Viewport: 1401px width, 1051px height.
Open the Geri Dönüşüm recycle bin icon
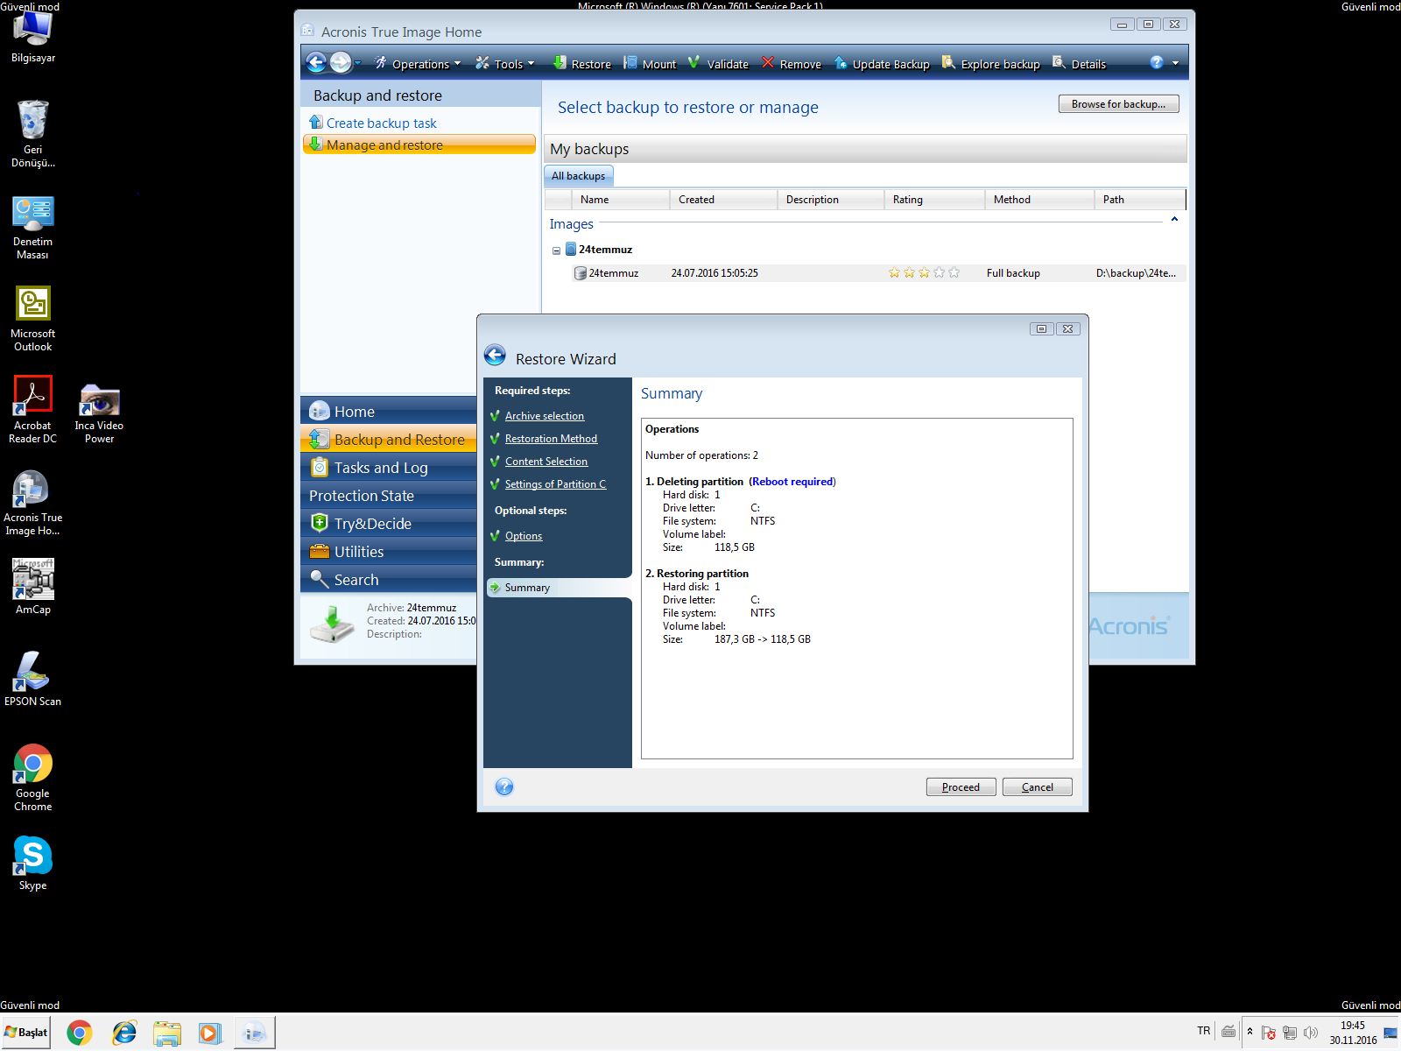point(33,133)
